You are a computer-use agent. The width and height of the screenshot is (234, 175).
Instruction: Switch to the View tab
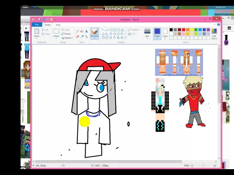(58, 25)
